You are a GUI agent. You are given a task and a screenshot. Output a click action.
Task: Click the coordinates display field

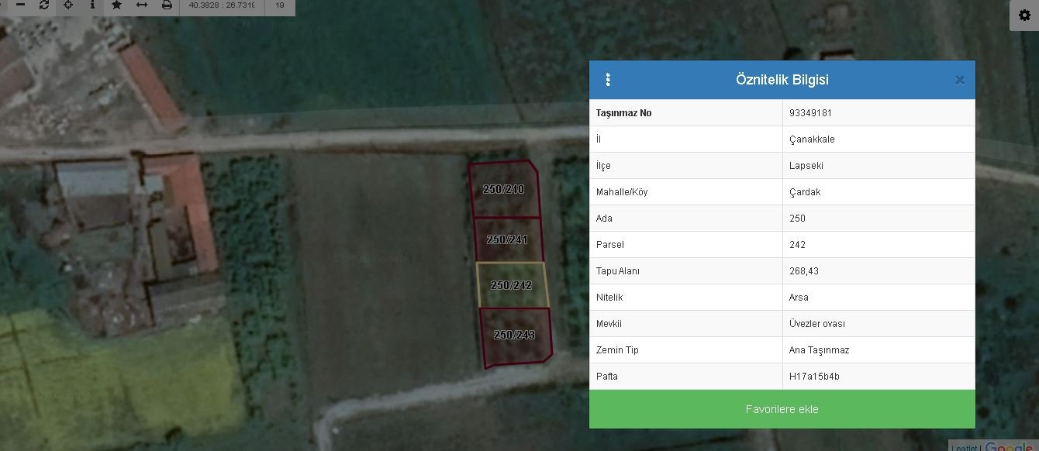[222, 5]
